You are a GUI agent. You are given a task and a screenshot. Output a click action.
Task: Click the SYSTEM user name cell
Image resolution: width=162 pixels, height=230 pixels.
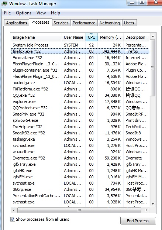[71, 45]
